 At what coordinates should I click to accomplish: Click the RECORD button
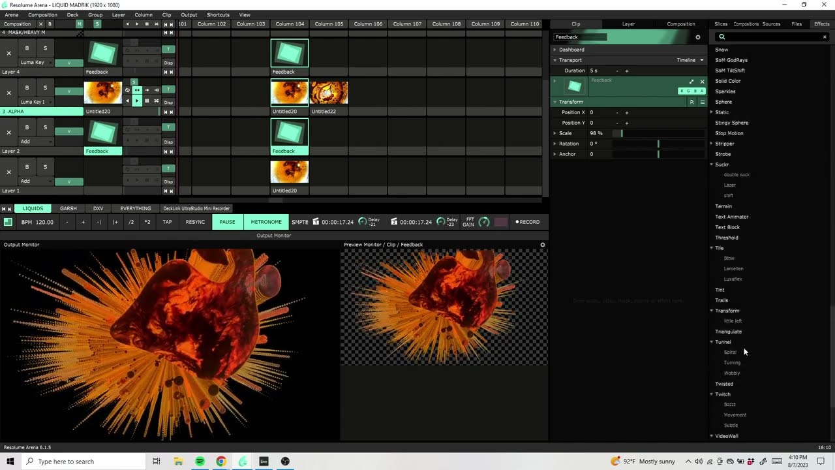(528, 222)
